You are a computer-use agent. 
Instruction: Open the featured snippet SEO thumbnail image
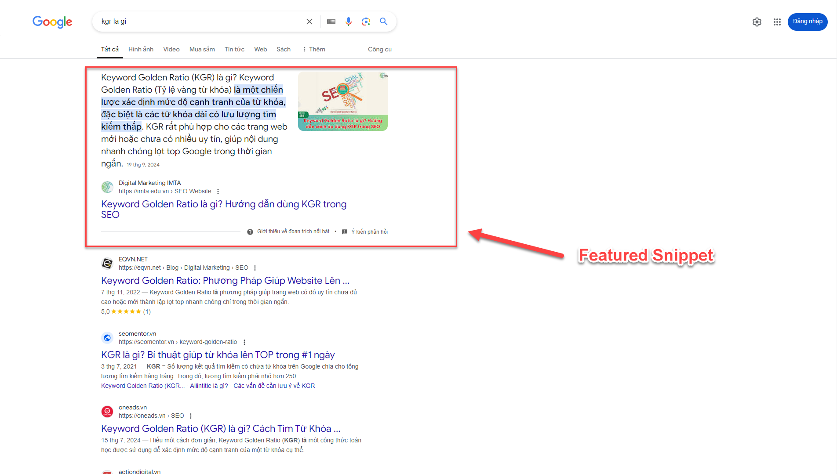pos(343,101)
